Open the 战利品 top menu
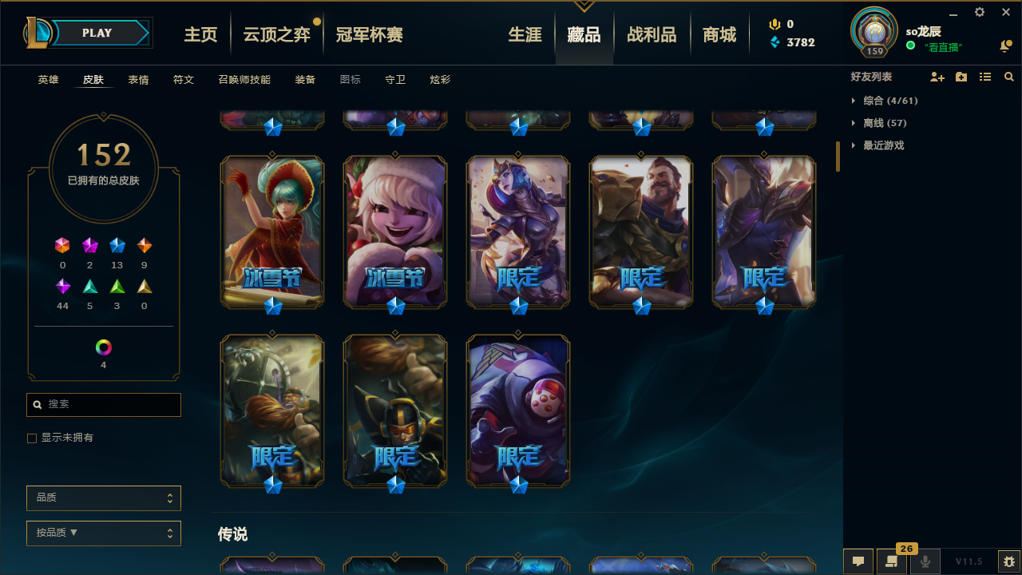Viewport: 1022px width, 575px height. click(652, 34)
